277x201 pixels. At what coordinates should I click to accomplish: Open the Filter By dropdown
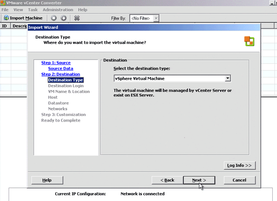click(x=156, y=18)
